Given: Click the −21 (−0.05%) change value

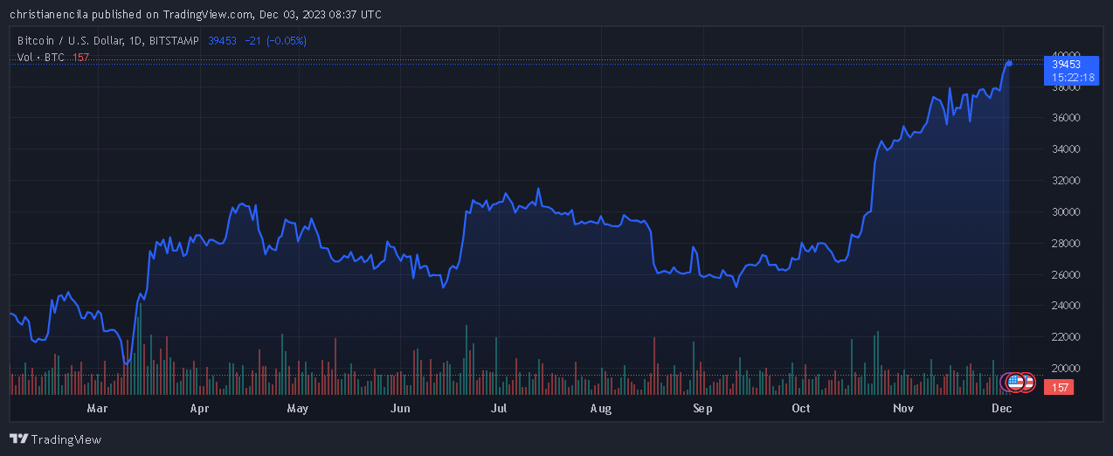Looking at the screenshot, I should pyautogui.click(x=275, y=40).
